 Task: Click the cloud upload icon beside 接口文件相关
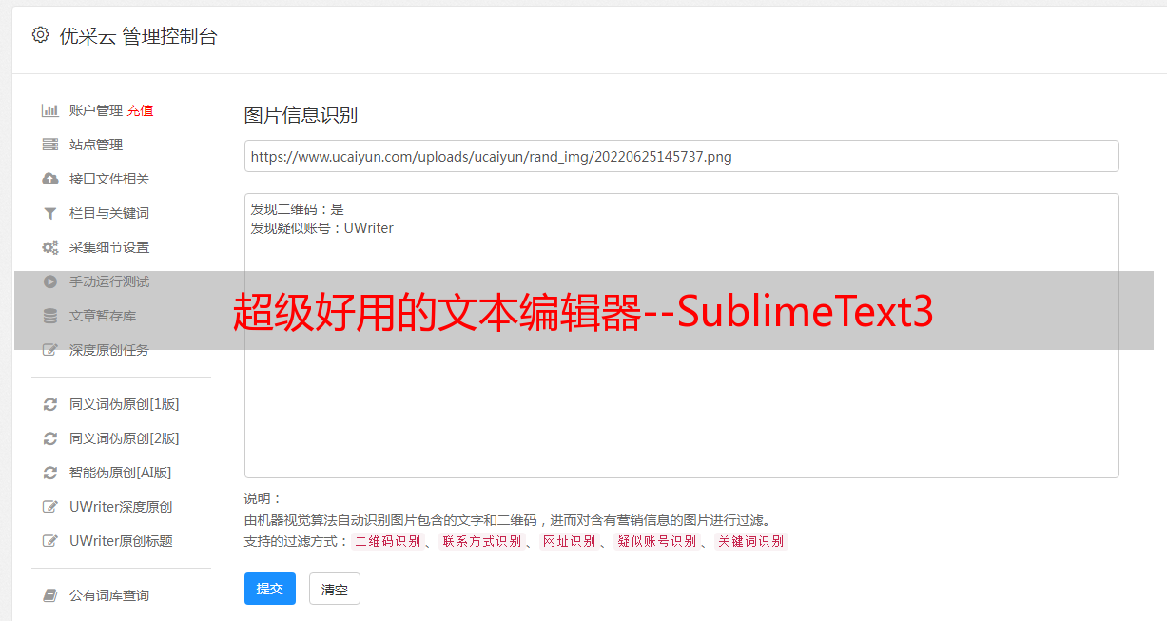50,179
